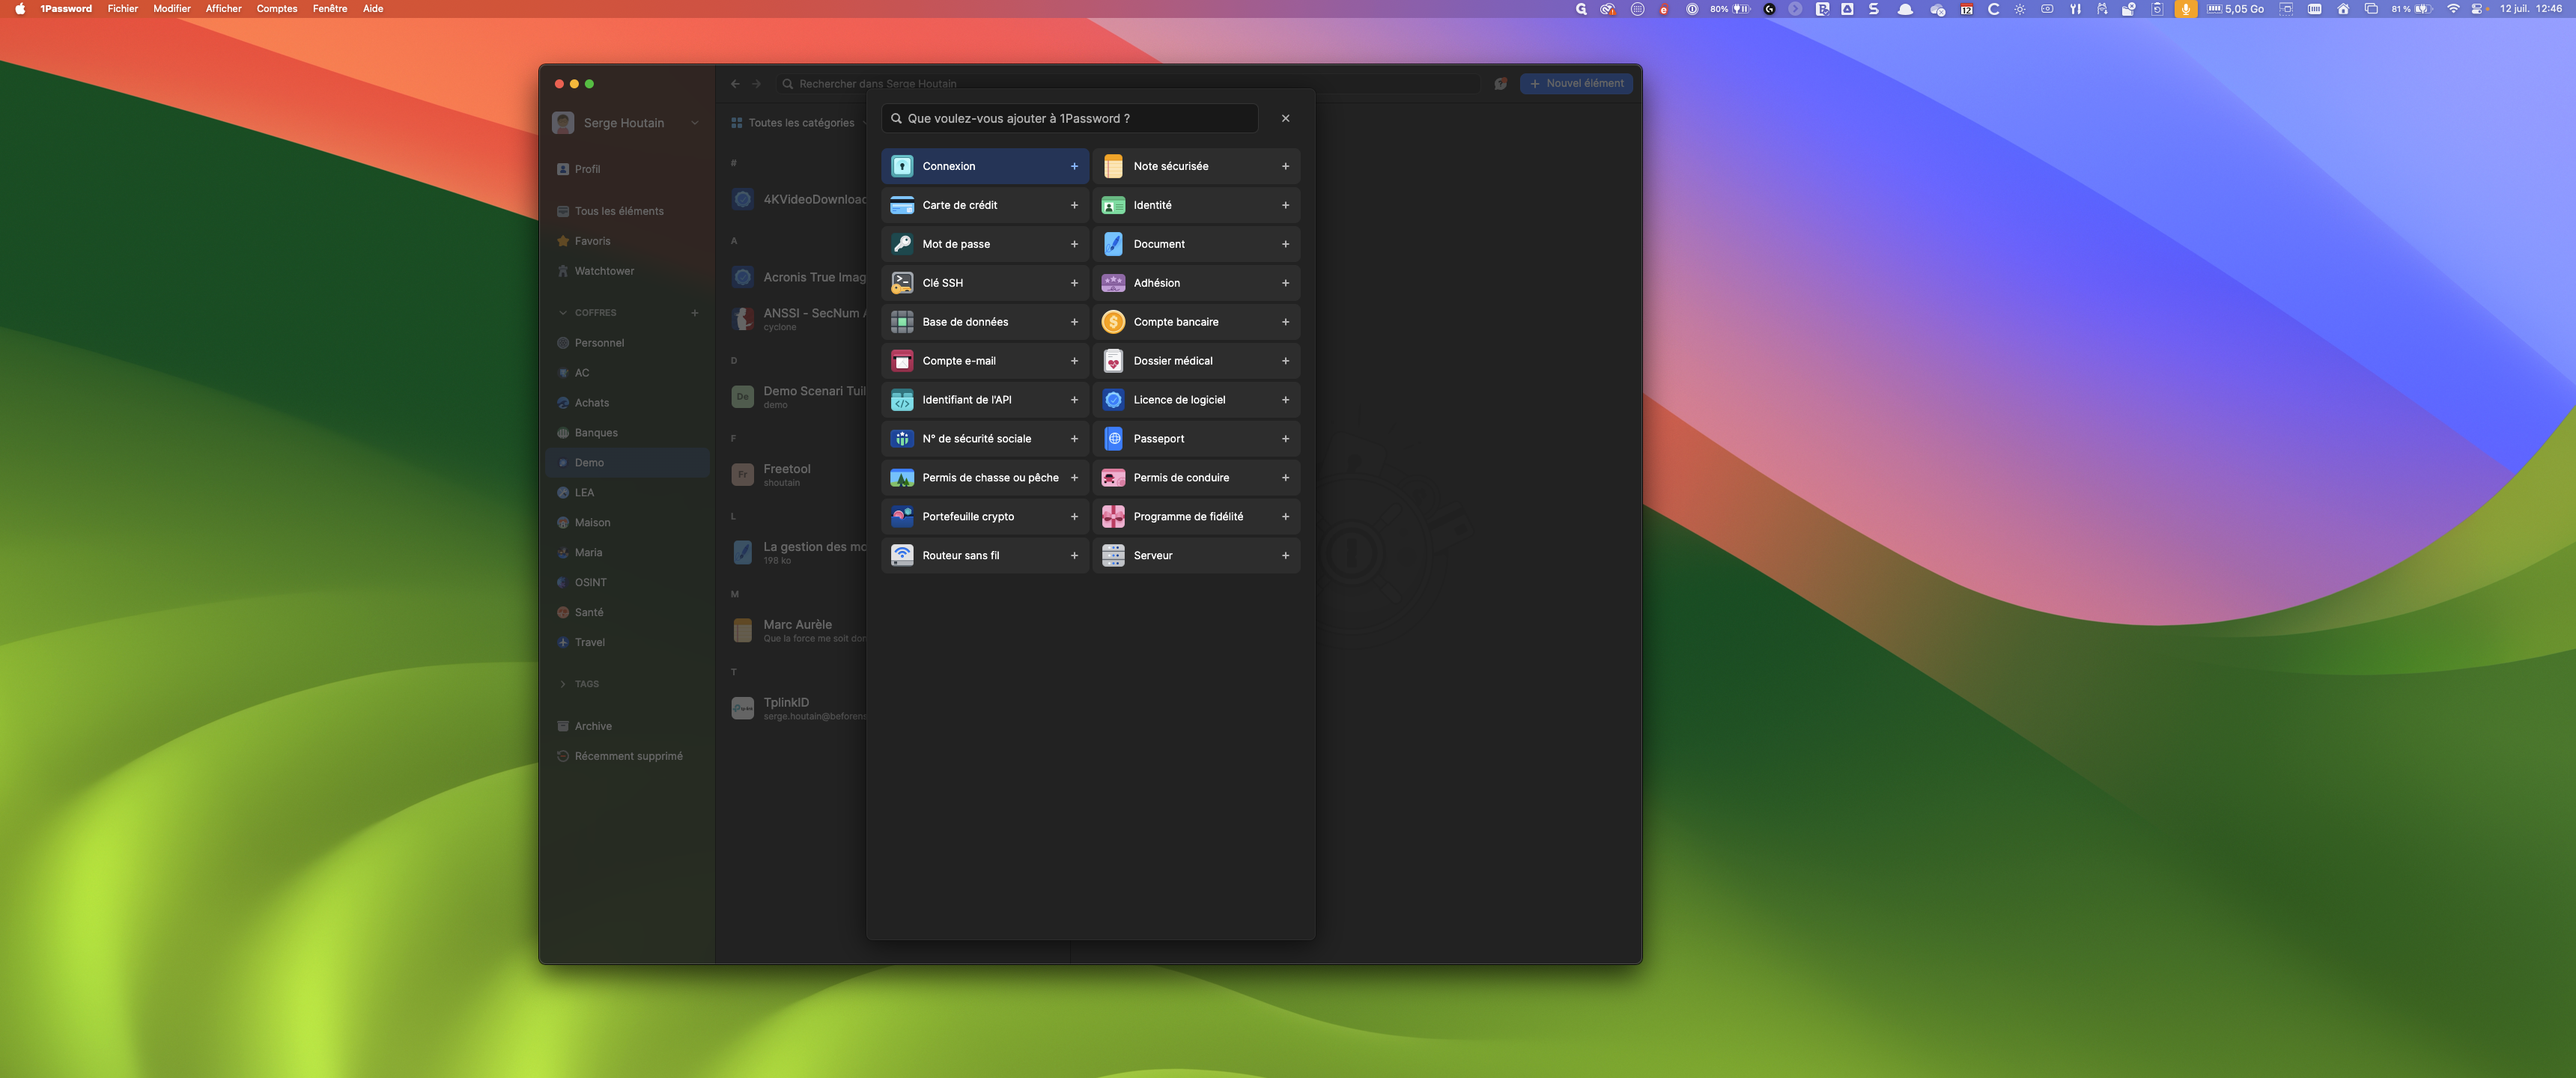Select the Document pencil icon

1112,244
